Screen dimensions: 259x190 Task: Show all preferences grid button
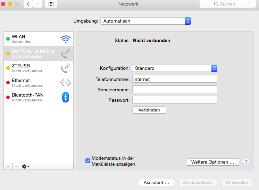click(x=51, y=4)
